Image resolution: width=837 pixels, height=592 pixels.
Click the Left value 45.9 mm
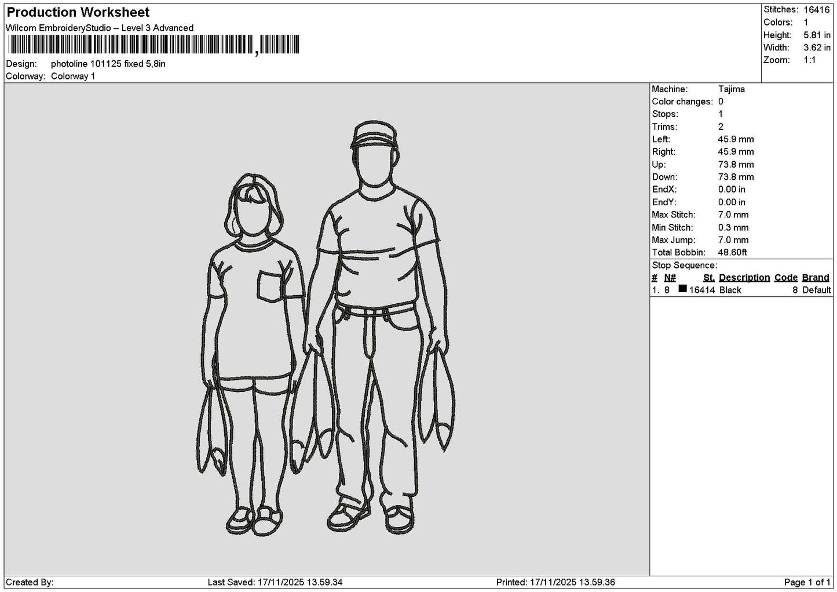click(736, 139)
